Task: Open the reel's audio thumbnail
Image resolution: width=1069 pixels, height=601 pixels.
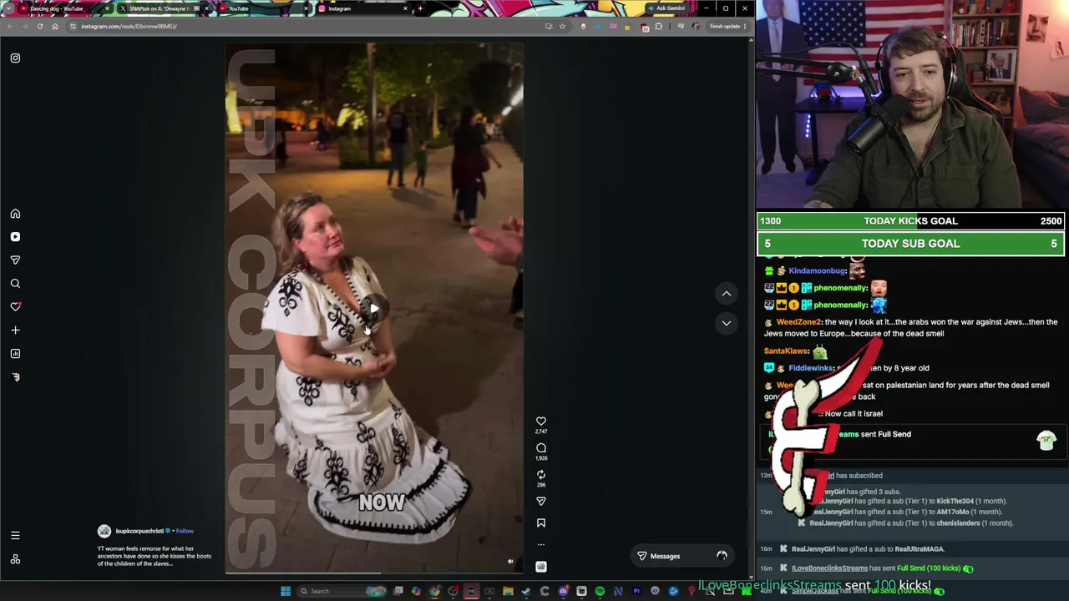Action: 541,567
